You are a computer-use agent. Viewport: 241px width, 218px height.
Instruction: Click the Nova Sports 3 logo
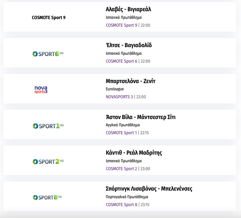pos(41,90)
